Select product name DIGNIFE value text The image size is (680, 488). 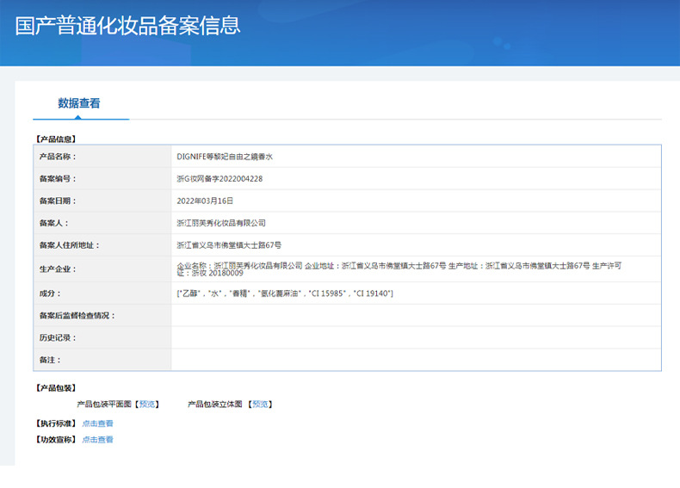(225, 157)
